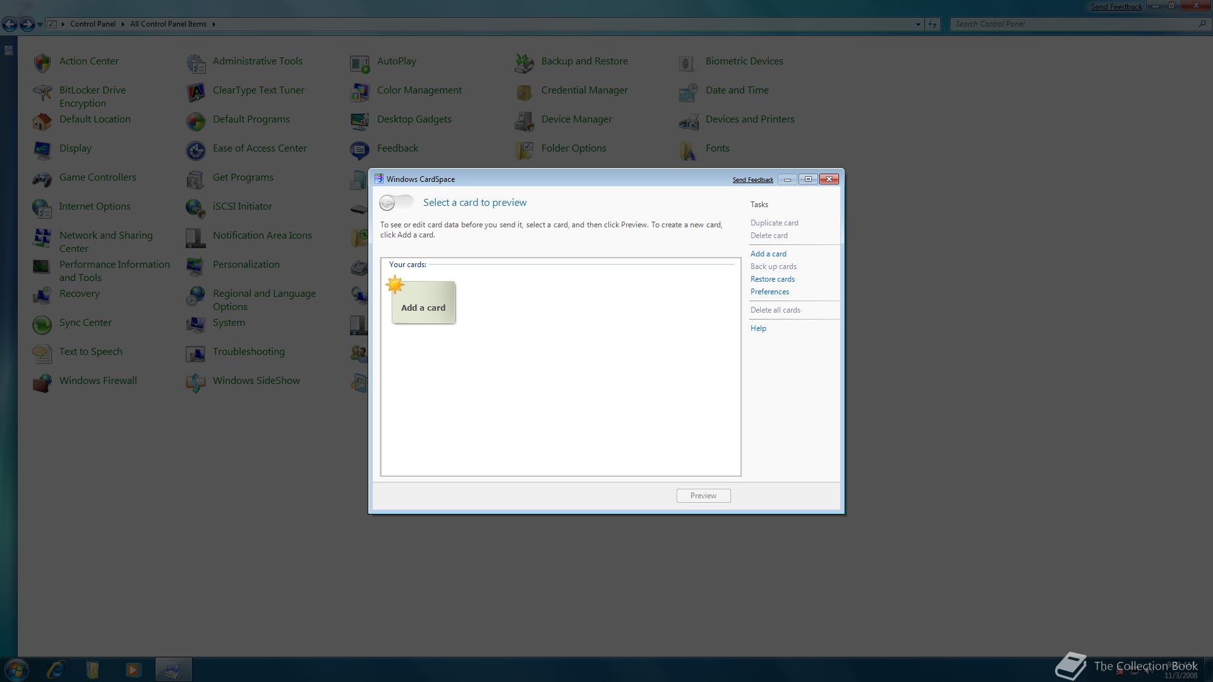This screenshot has width=1213, height=682.
Task: Open Text to Speech item
Action: point(90,352)
